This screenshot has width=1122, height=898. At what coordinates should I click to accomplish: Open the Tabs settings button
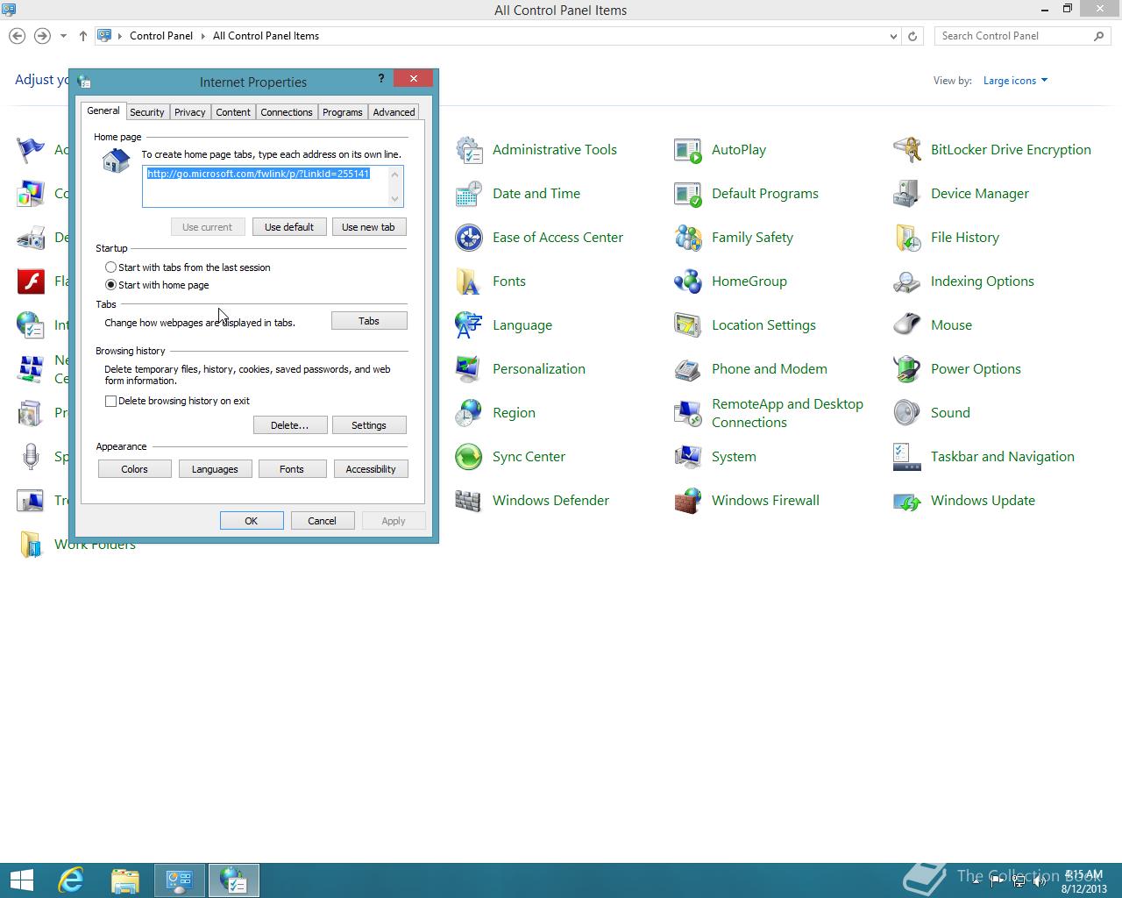(369, 321)
